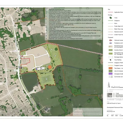Click the orange play space circle on map
The height and width of the screenshot is (123, 123).
point(50,67)
